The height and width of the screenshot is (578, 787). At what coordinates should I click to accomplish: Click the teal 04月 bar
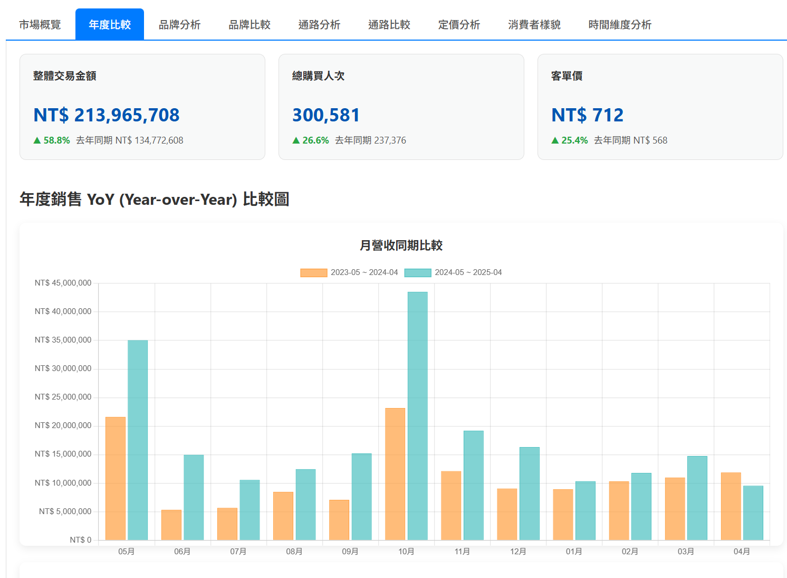753,513
